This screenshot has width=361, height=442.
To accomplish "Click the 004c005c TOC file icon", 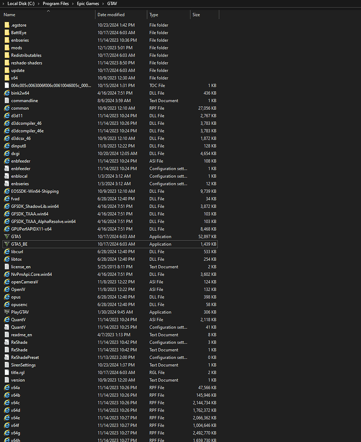I will tap(7, 85).
